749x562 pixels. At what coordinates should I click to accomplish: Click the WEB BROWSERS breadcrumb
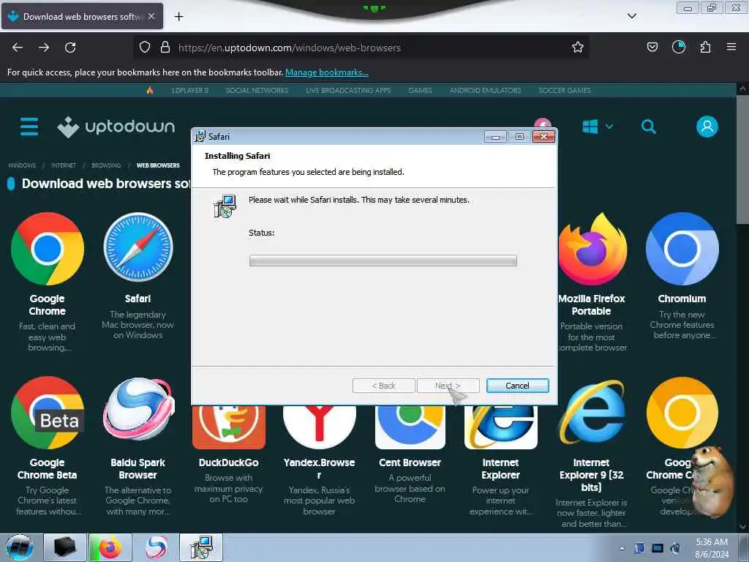158,165
